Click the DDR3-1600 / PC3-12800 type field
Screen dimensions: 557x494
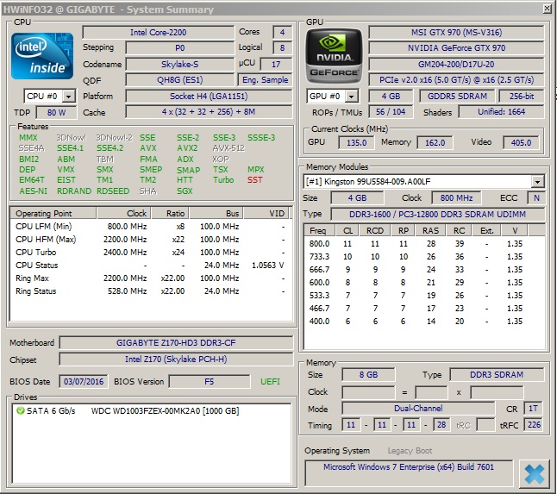pos(438,214)
